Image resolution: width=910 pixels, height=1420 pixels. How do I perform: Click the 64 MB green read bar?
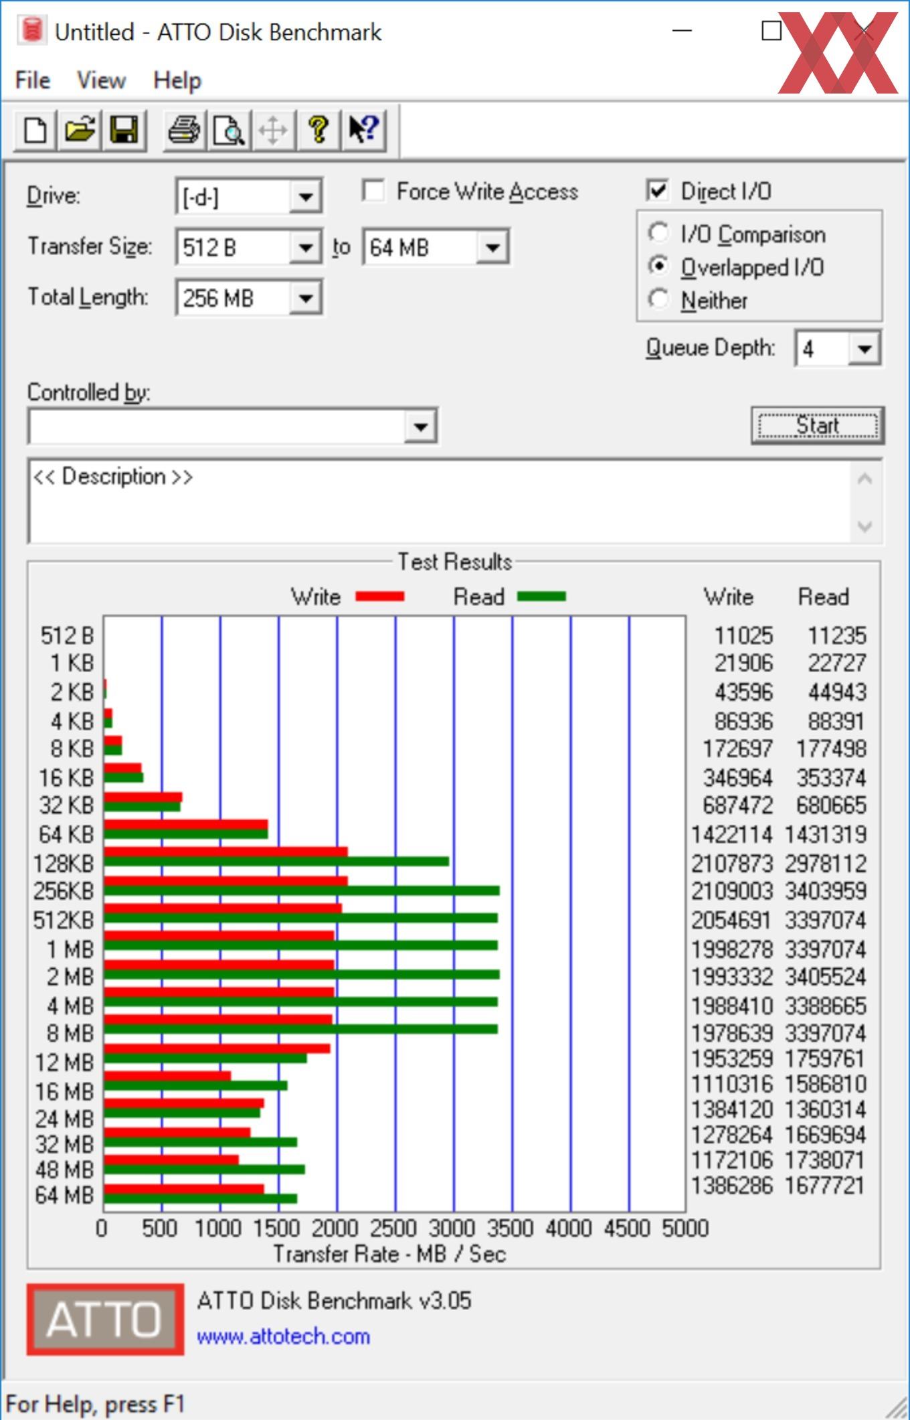point(201,1198)
